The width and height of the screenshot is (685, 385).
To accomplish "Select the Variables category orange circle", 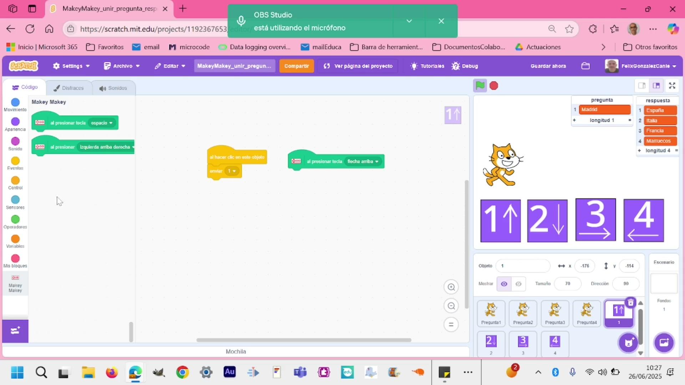I will coord(15,239).
